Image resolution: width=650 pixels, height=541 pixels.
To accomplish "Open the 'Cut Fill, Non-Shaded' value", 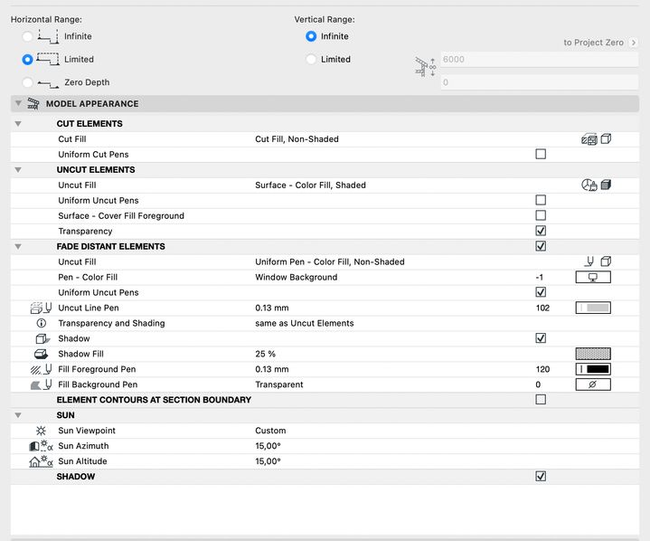I will point(297,139).
